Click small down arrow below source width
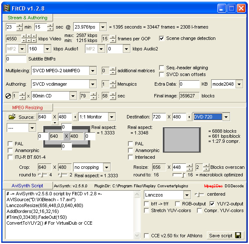Screen dimensions: 249x244 point(55,123)
